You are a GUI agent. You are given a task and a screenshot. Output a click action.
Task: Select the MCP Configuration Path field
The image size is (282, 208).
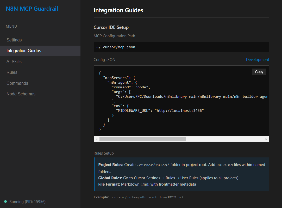pyautogui.click(x=181, y=47)
